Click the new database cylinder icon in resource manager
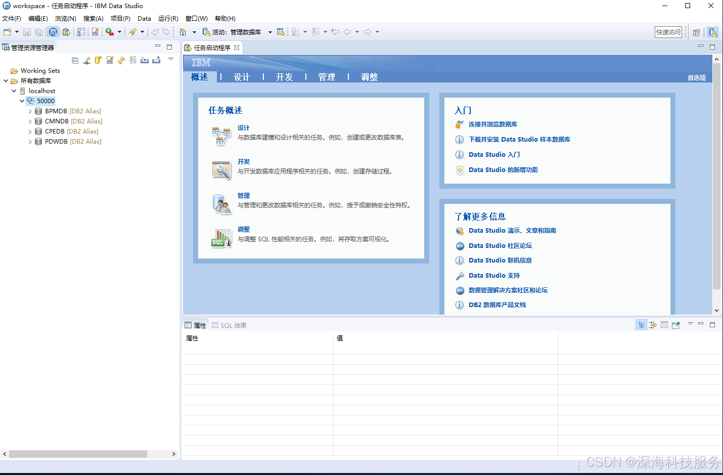Viewport: 723px width, 475px height. point(98,60)
